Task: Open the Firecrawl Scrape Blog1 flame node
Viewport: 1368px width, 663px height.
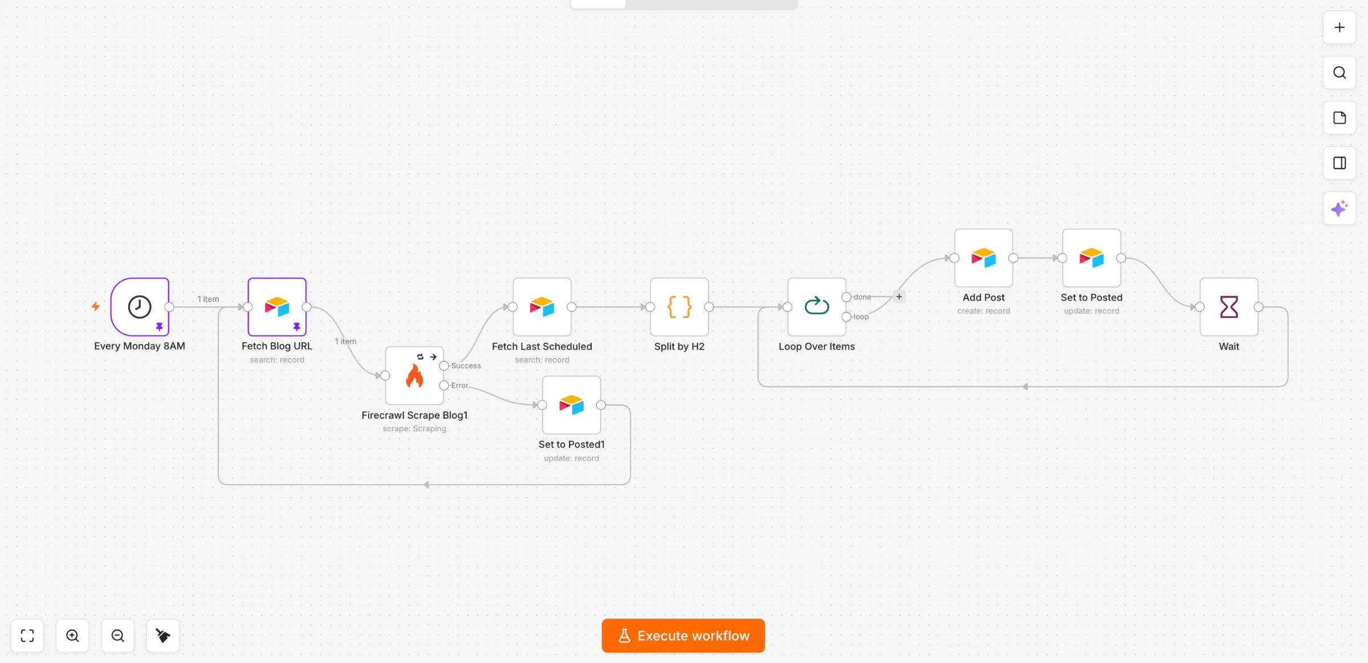Action: point(414,376)
